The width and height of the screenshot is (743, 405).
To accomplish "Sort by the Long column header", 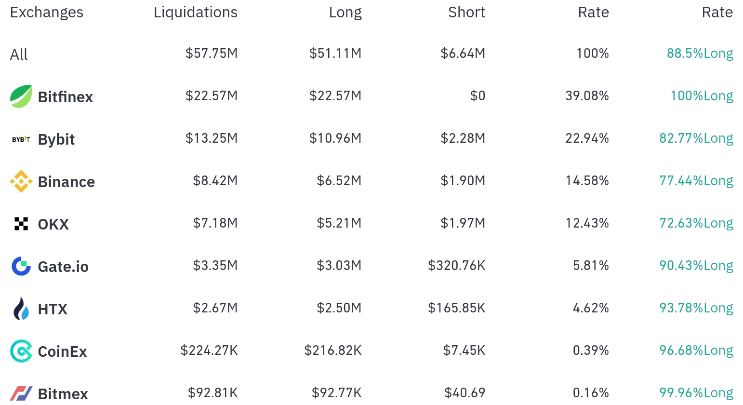I will coord(345,13).
